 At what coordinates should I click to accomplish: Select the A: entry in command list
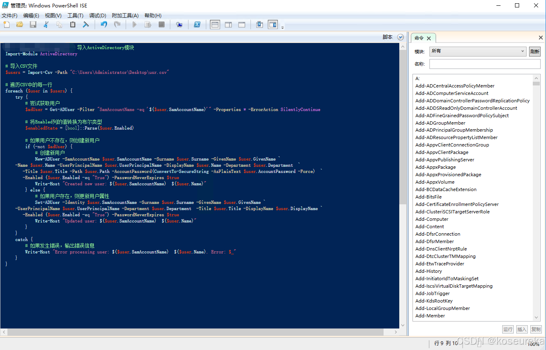(x=417, y=78)
